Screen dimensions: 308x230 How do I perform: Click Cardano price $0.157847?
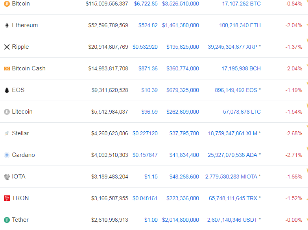coord(145,155)
